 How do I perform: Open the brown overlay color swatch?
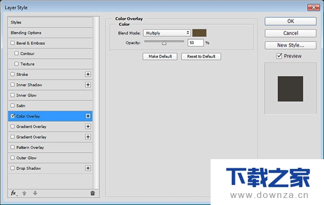click(x=199, y=33)
